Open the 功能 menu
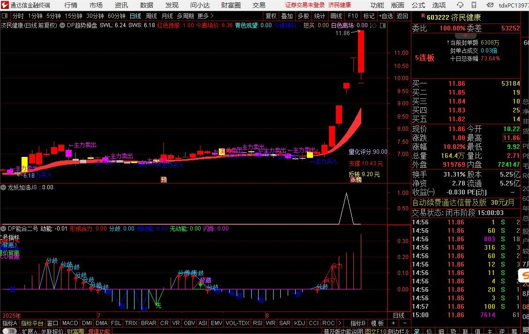The width and height of the screenshot is (529, 334). pos(377,5)
